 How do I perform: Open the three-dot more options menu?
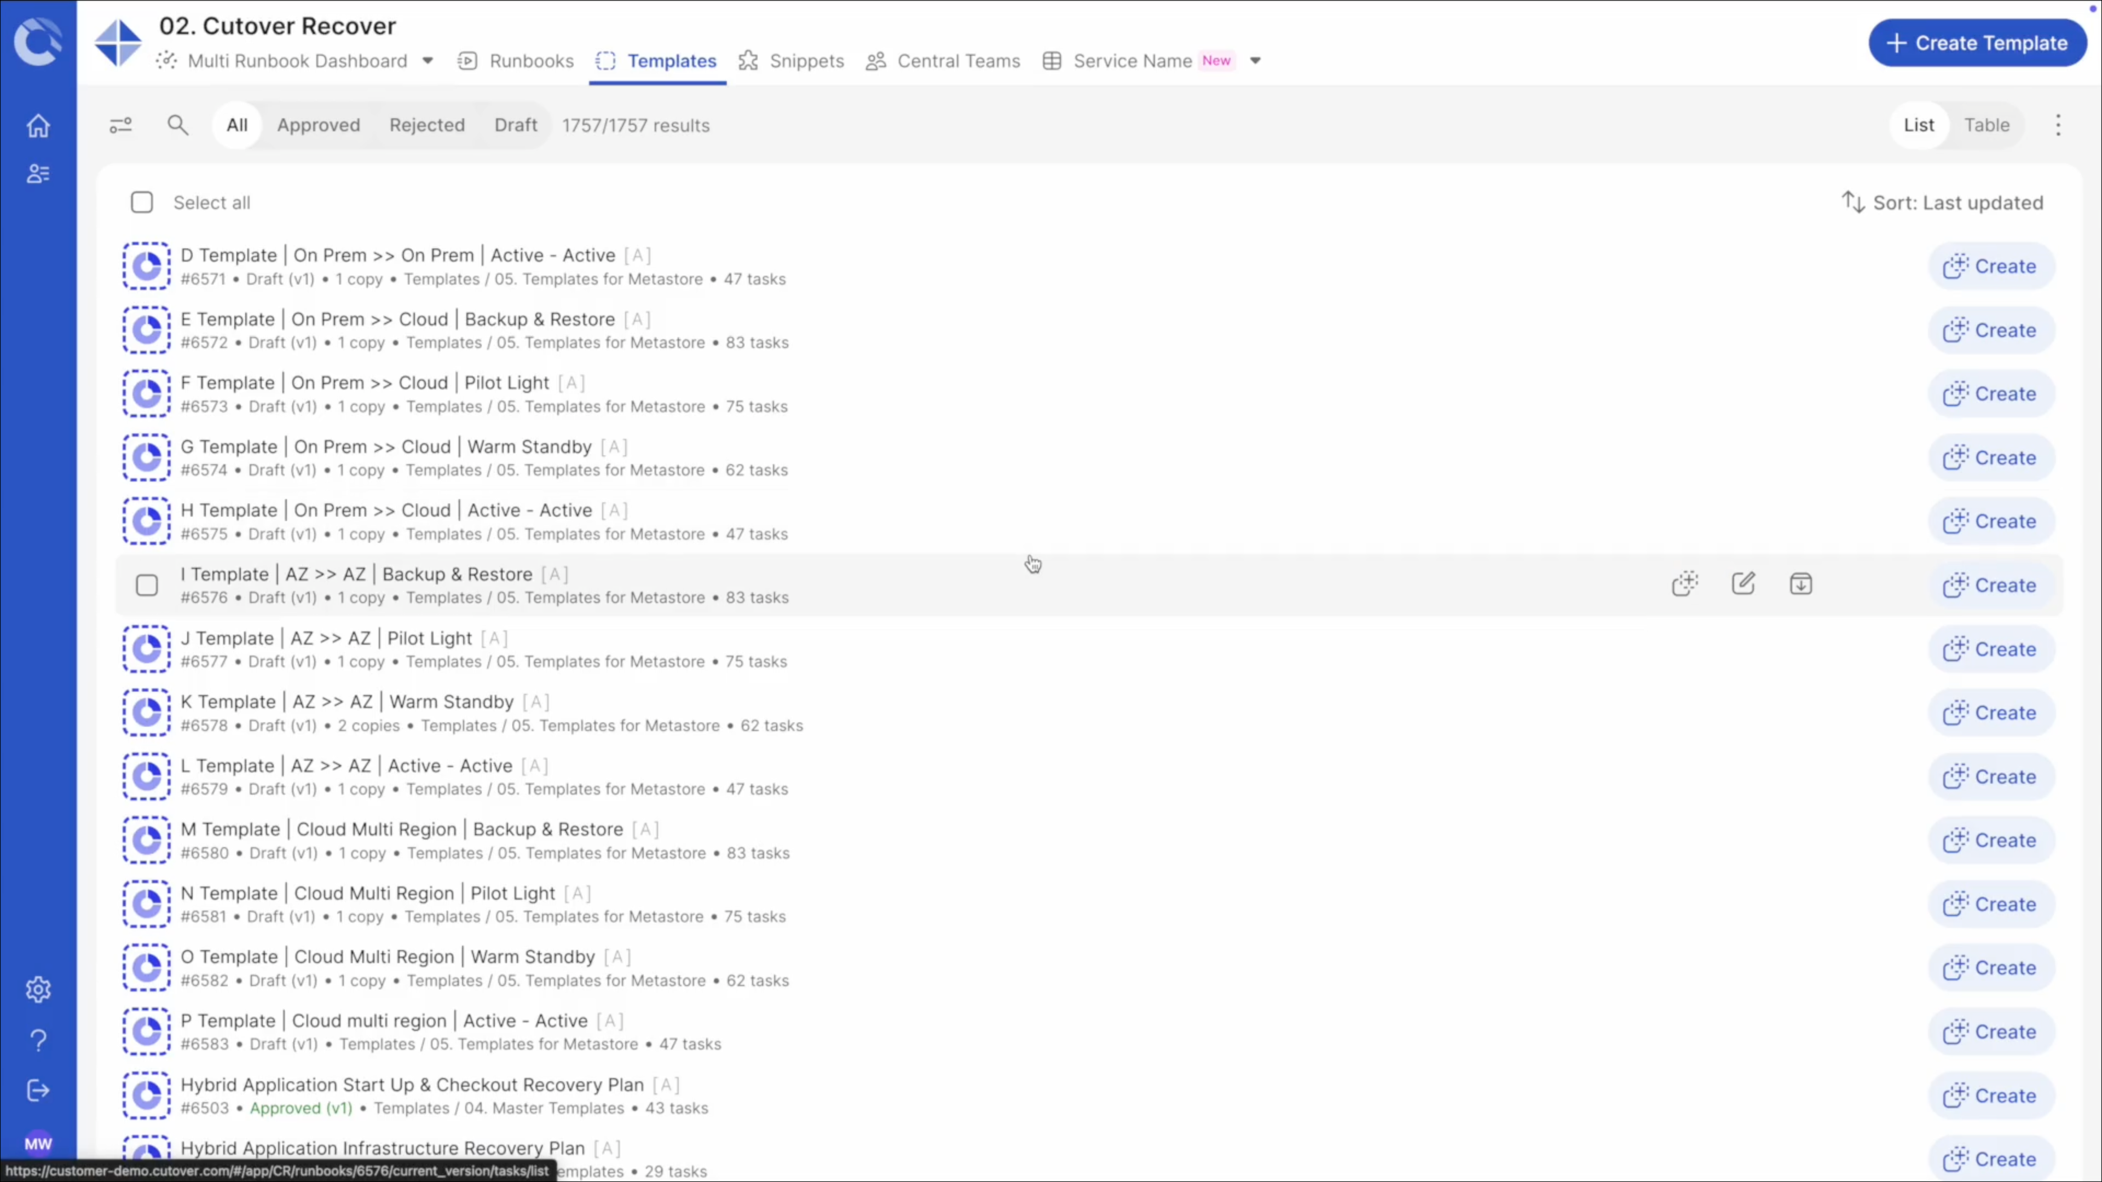pos(2058,126)
